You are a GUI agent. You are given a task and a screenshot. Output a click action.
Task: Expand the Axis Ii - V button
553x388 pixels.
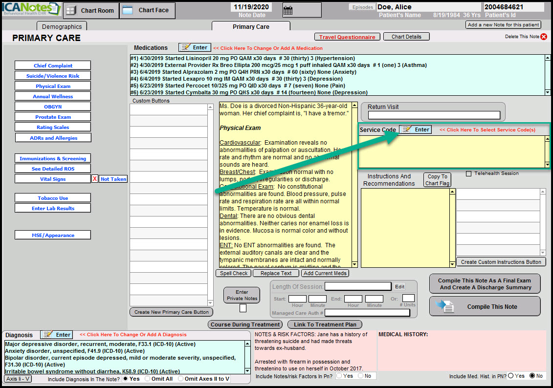18,379
